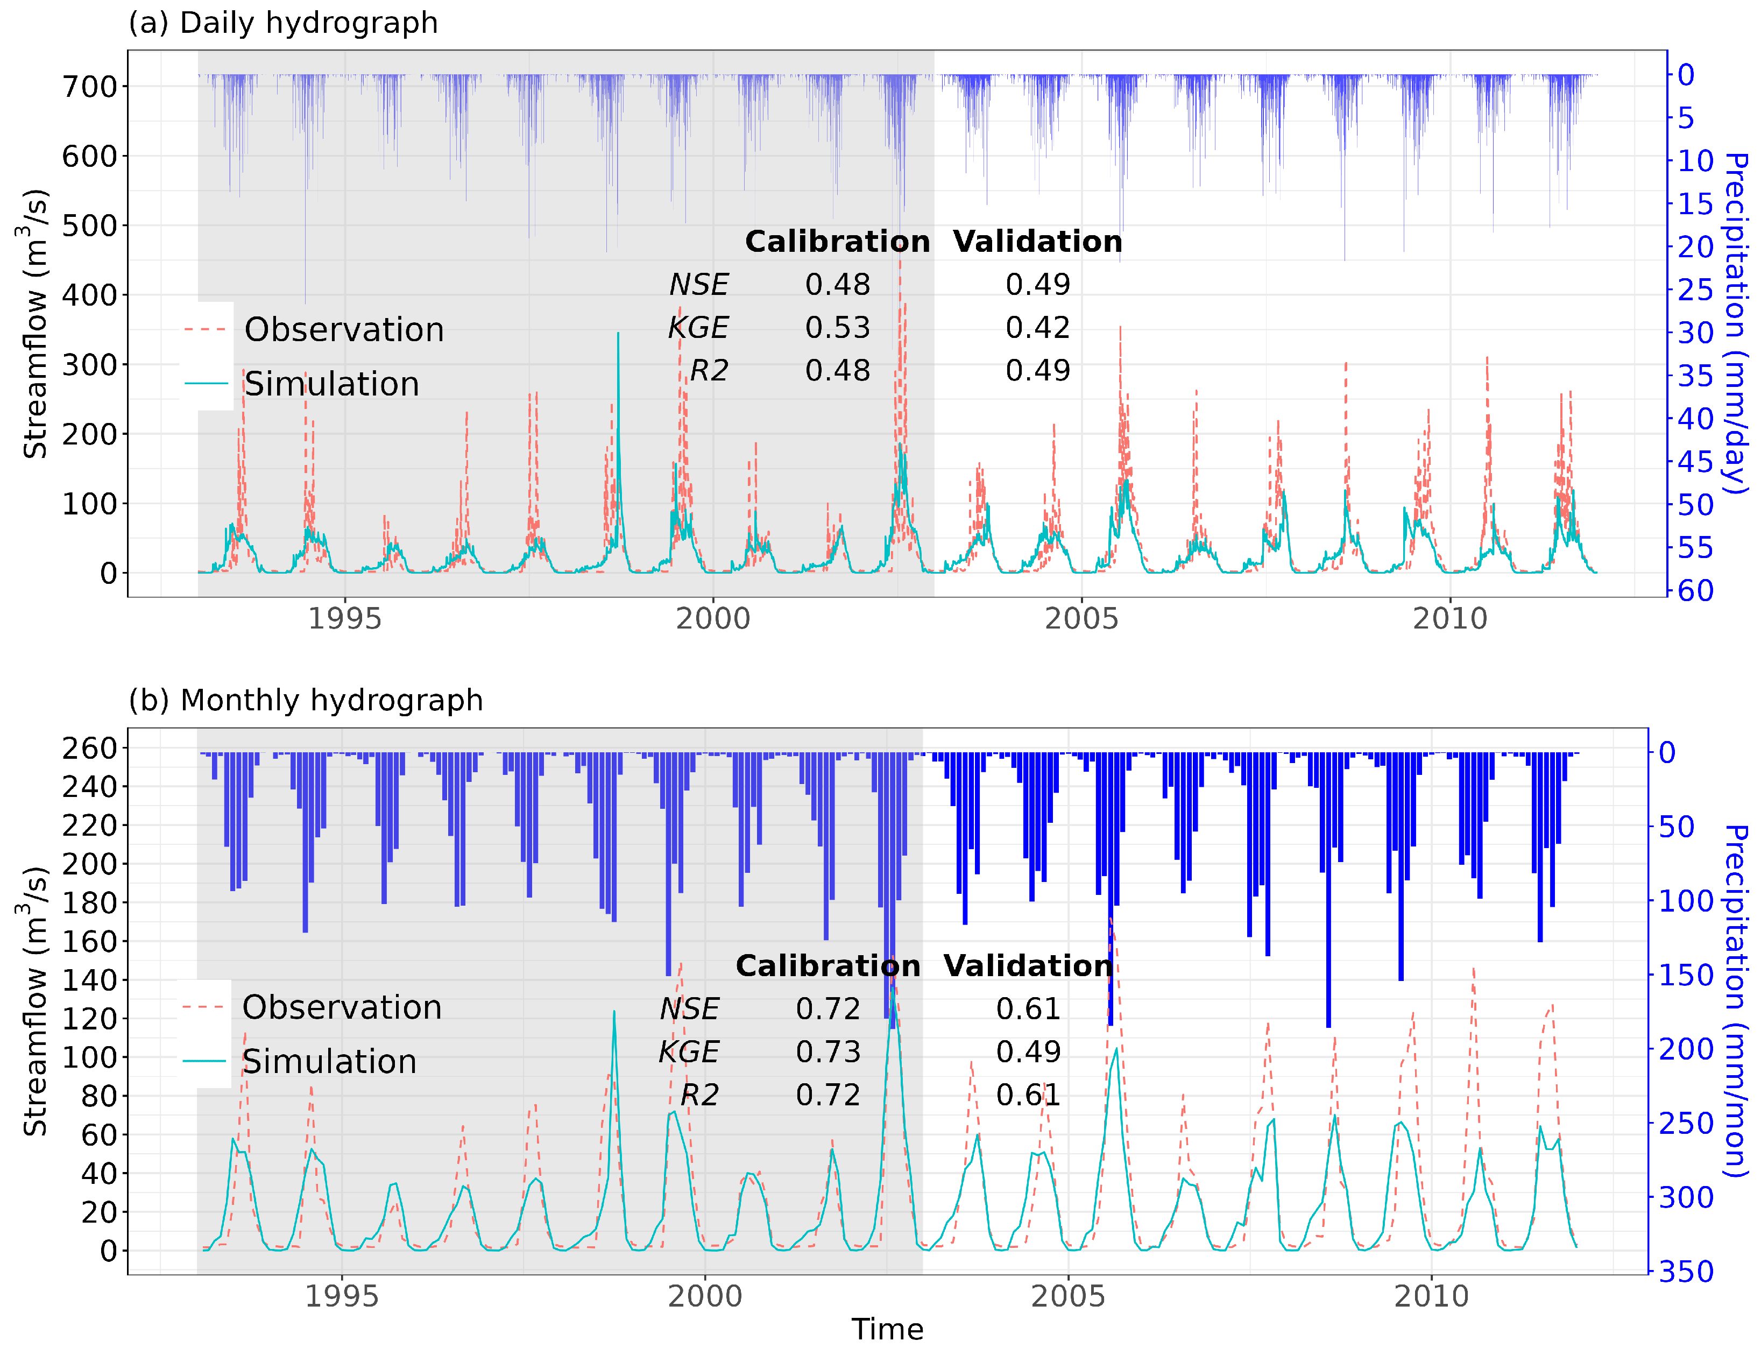Screen dimensions: 1761x1355
Task: Click the Validation header in monthly plot
Action: [x=1028, y=965]
